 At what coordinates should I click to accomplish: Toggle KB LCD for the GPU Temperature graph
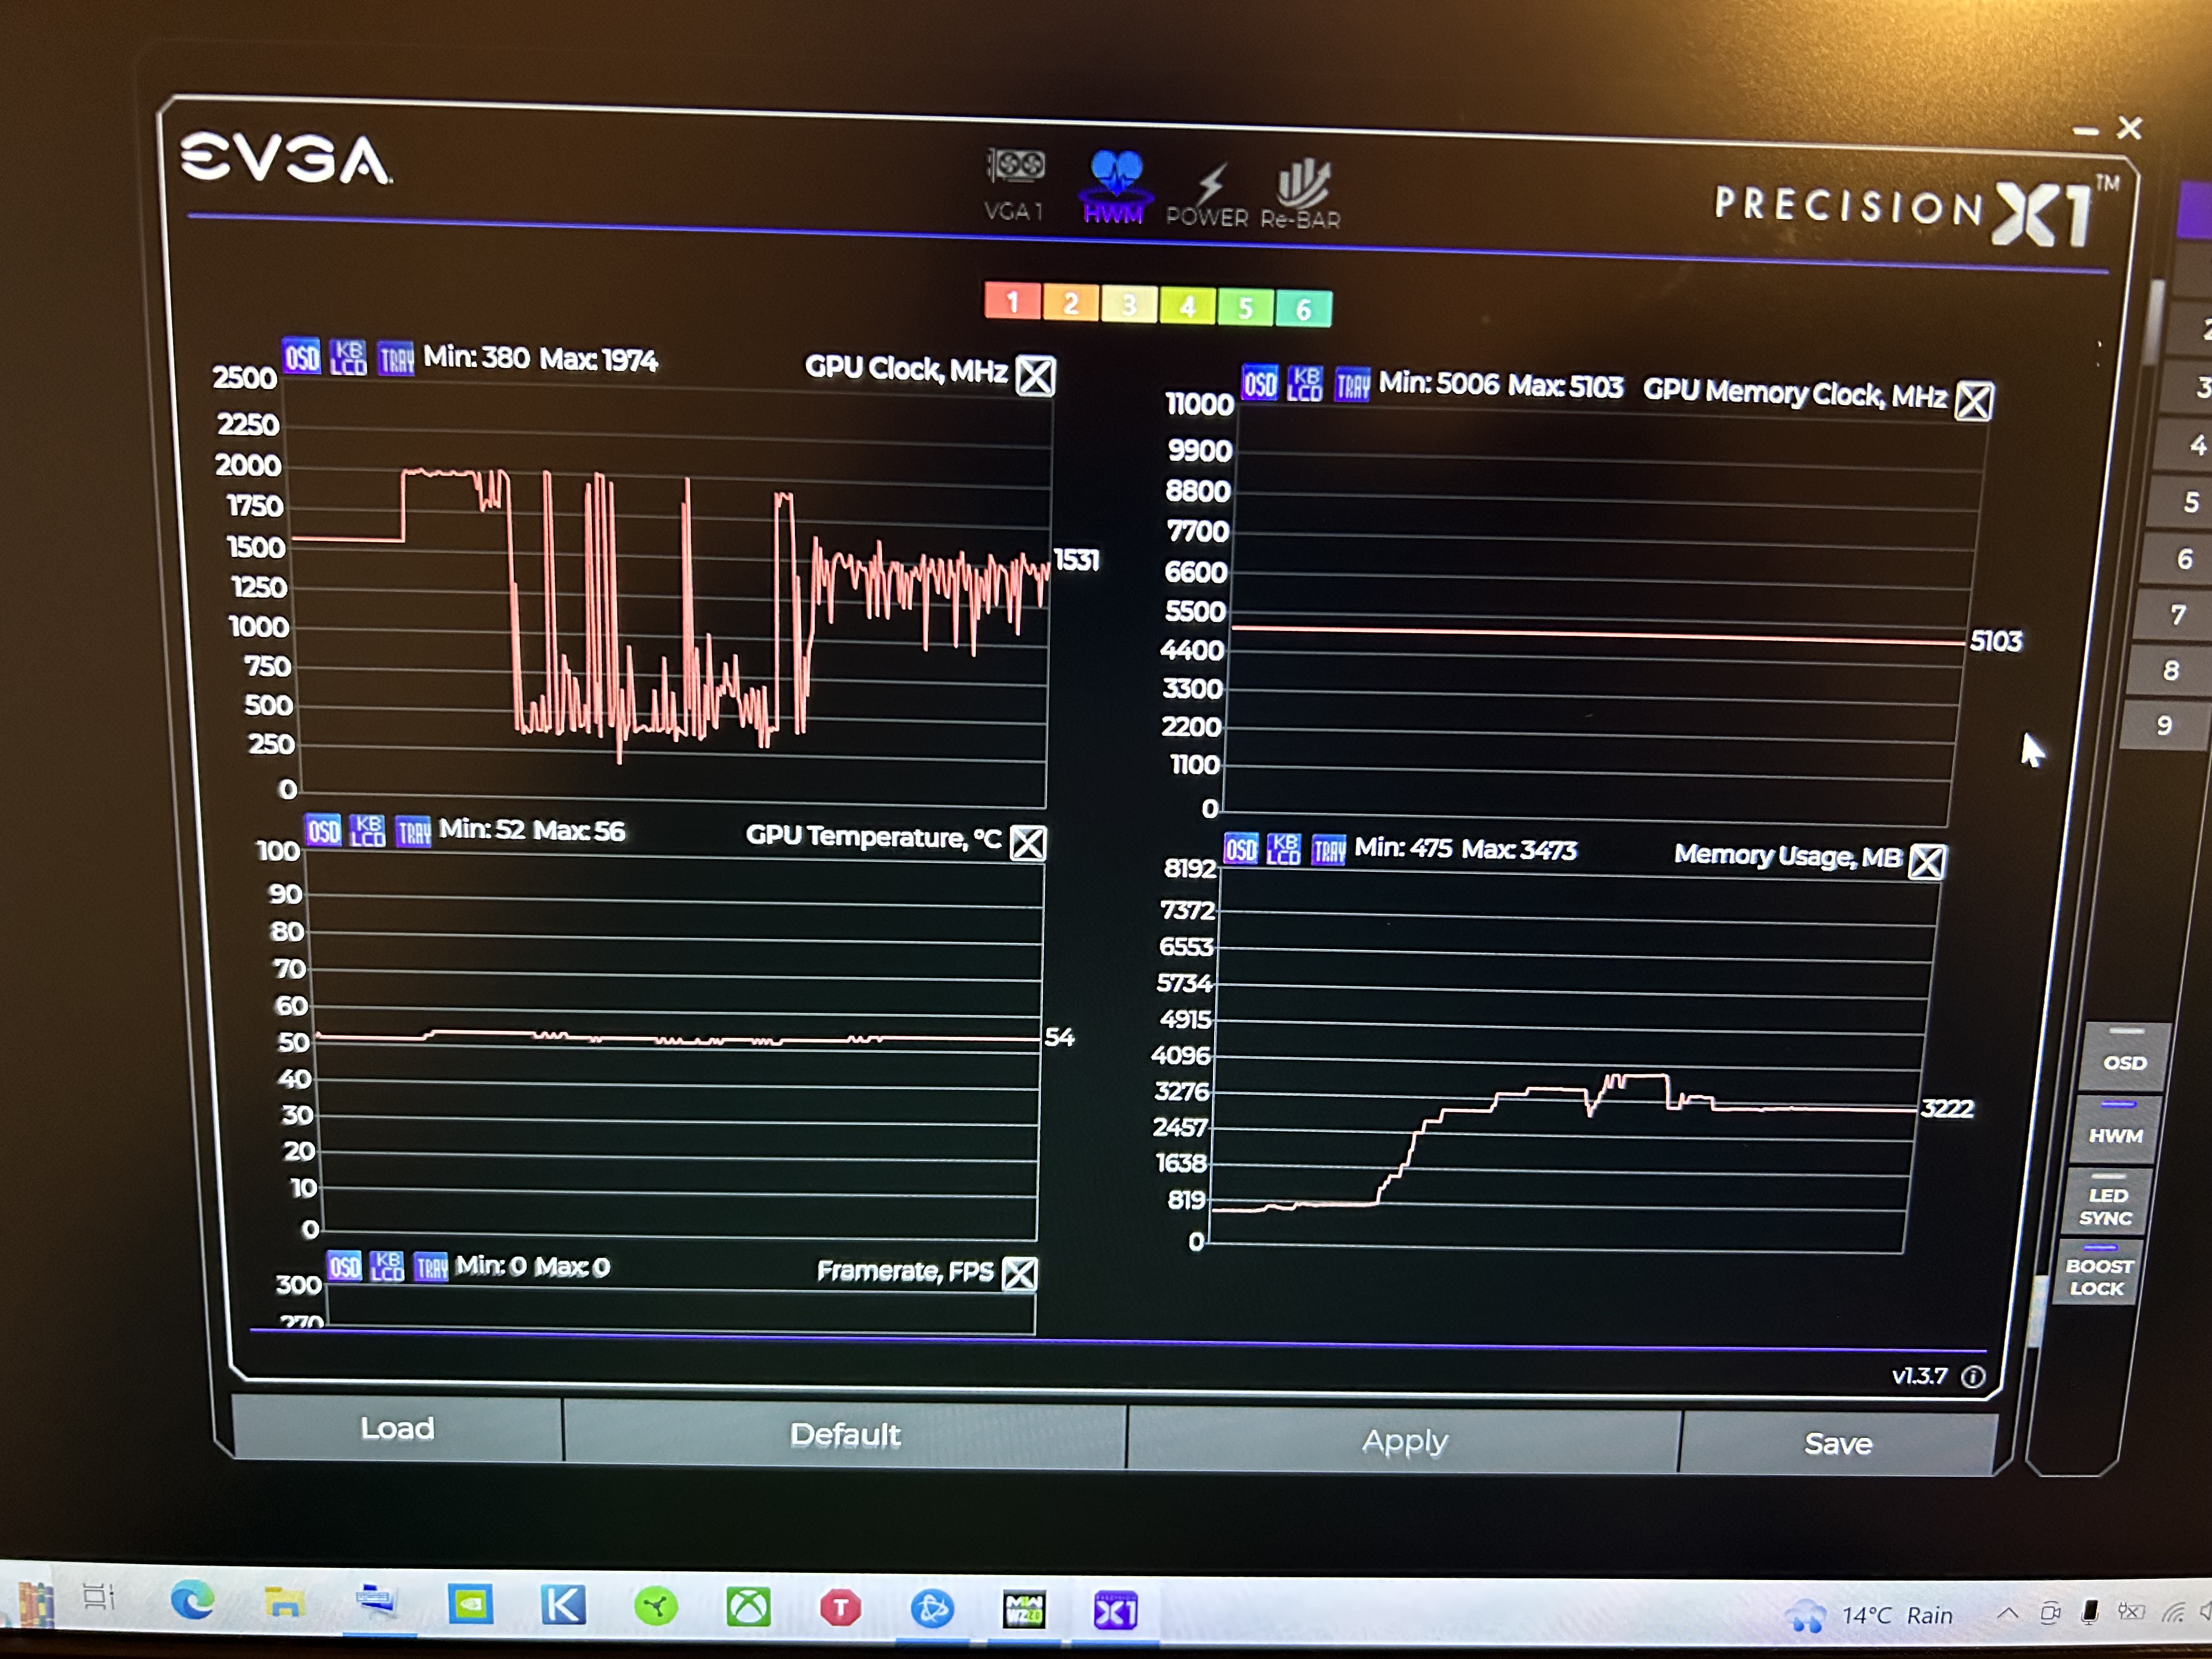tap(368, 830)
